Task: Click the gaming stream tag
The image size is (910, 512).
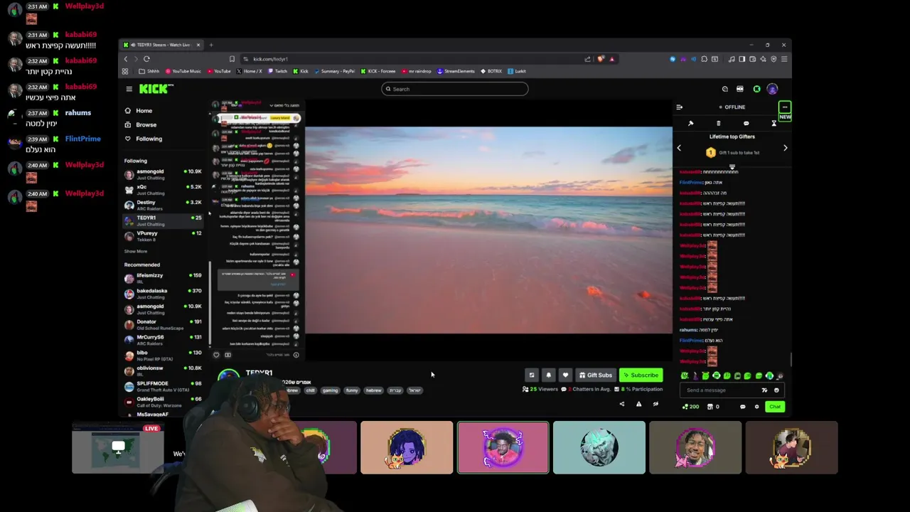Action: pos(330,390)
